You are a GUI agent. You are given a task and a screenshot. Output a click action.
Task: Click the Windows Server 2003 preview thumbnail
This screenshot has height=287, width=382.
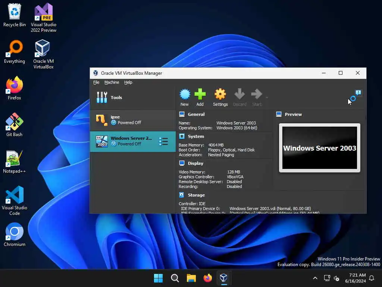pos(320,148)
